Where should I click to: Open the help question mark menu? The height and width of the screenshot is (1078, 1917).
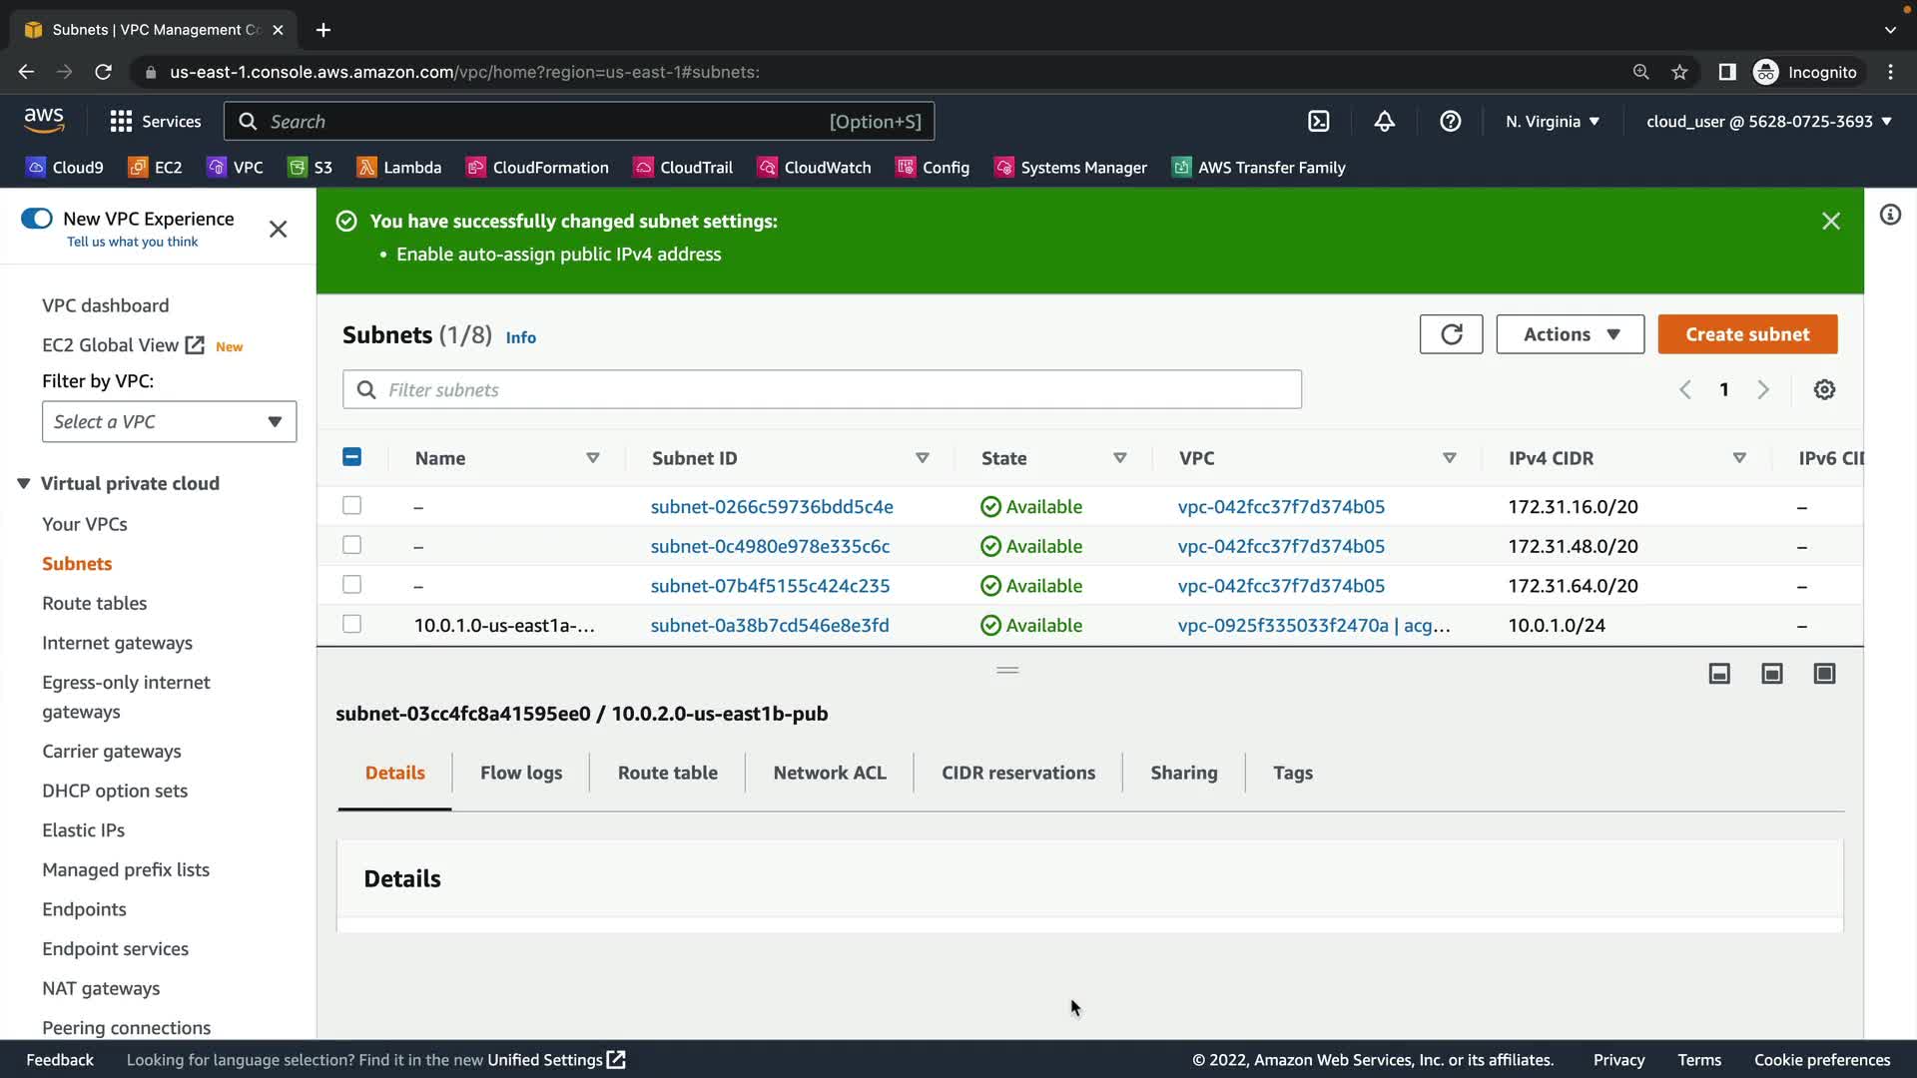1450,122
